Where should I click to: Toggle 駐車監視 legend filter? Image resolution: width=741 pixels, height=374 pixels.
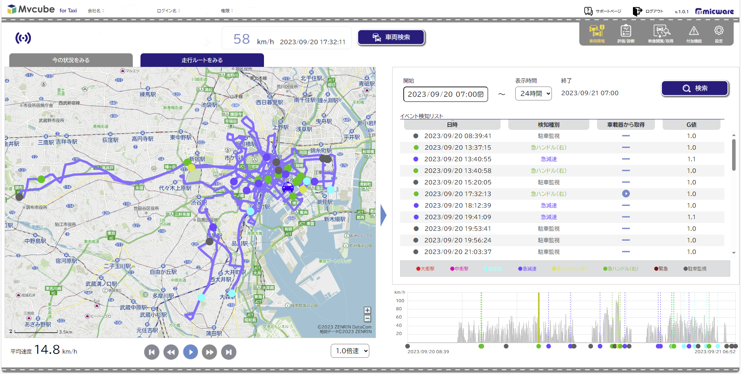[695, 269]
